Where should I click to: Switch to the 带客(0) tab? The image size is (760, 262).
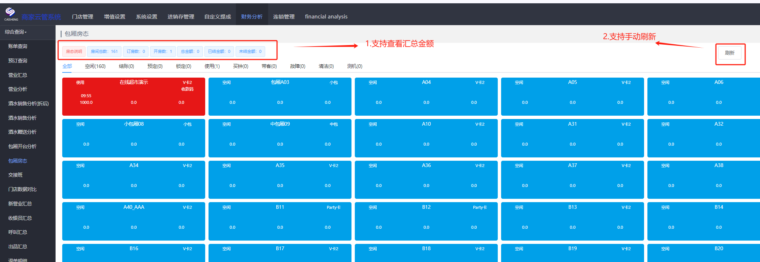pyautogui.click(x=269, y=66)
